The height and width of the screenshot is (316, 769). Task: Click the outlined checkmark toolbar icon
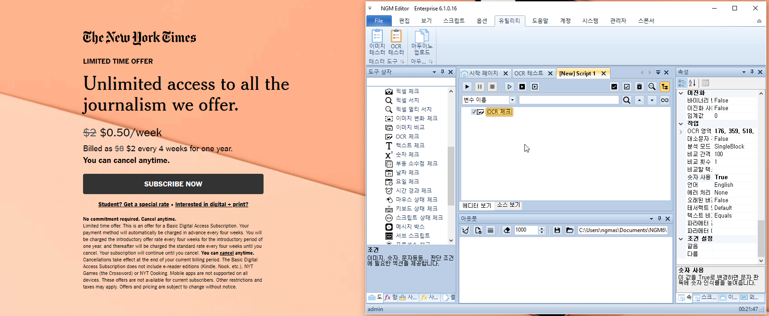click(x=627, y=87)
